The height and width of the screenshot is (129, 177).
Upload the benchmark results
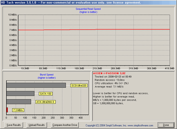coord(37,125)
